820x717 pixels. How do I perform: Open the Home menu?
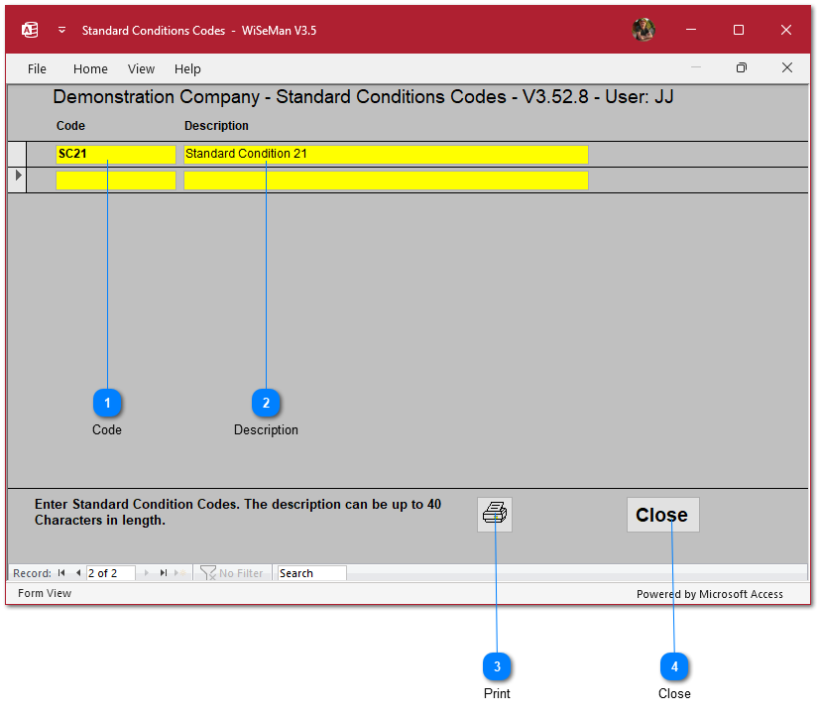pos(90,68)
